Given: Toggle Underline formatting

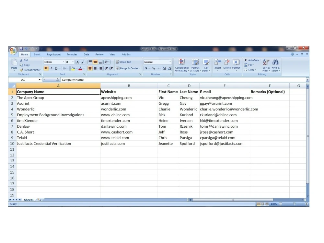Looking at the screenshot, I should tap(56, 68).
